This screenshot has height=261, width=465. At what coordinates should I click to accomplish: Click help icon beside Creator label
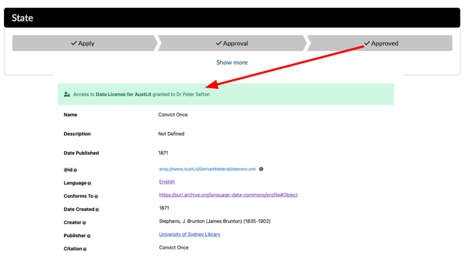84,223
